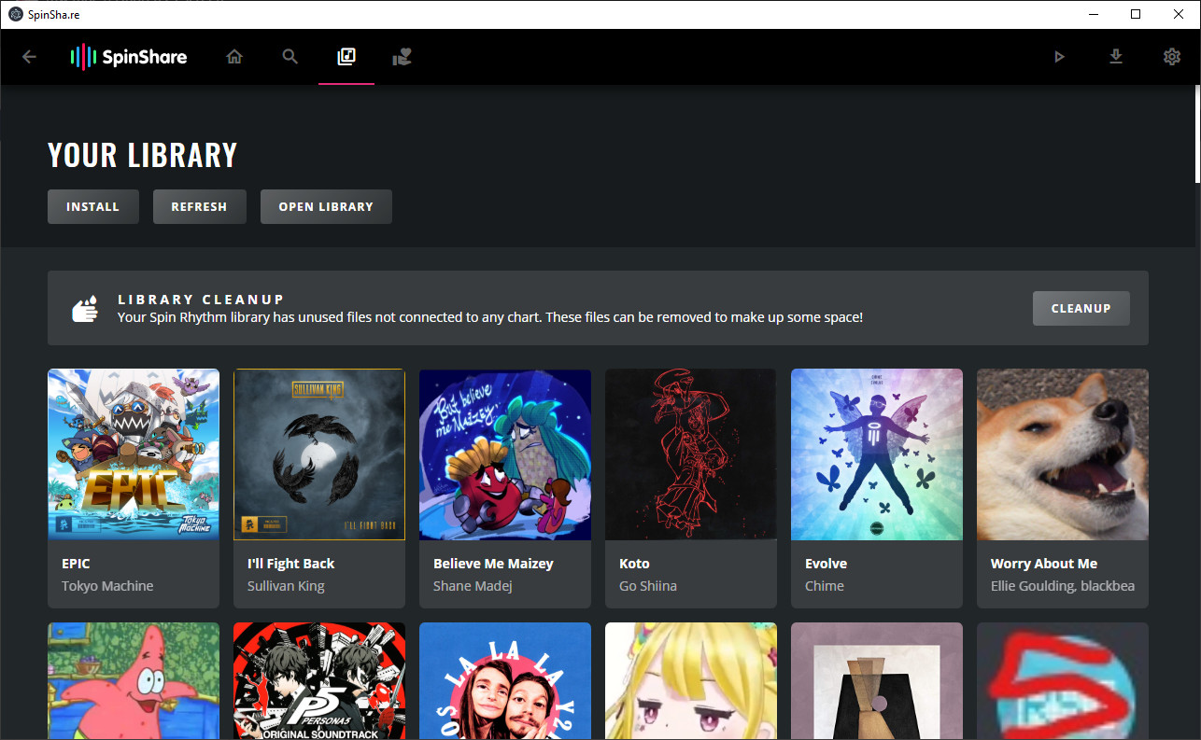Click the SpinShare logo

pyautogui.click(x=129, y=57)
